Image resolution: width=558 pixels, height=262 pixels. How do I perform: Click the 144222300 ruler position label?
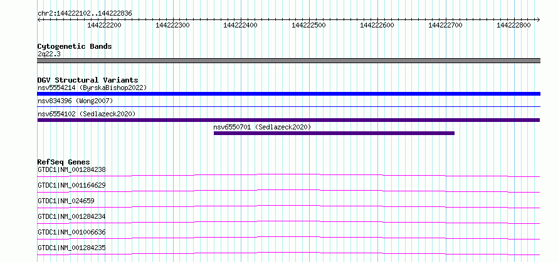172,25
